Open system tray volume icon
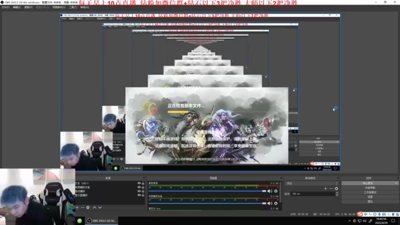Image resolution: width=400 pixels, height=225 pixels. 365,221
